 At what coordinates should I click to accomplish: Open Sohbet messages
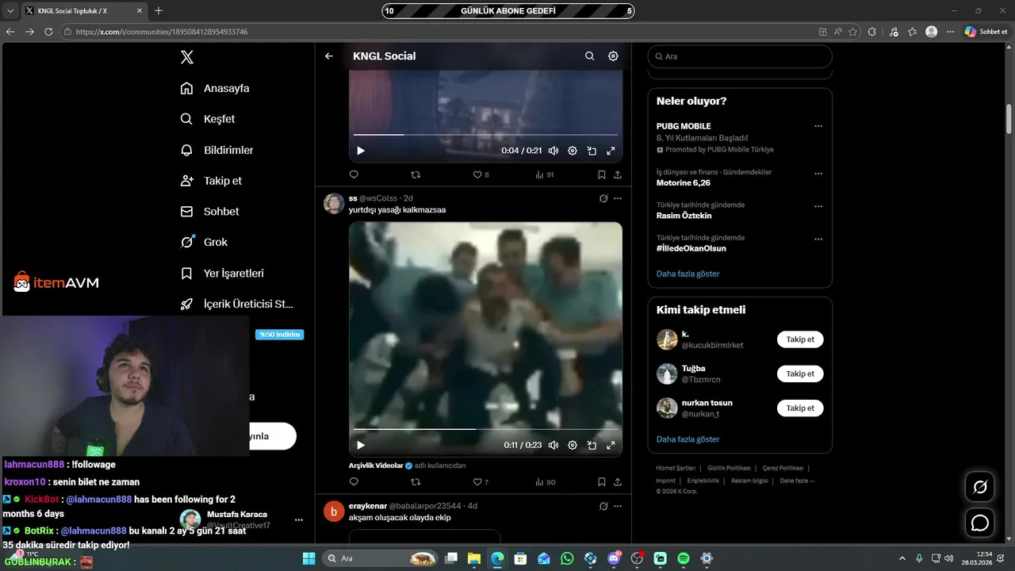coord(209,212)
